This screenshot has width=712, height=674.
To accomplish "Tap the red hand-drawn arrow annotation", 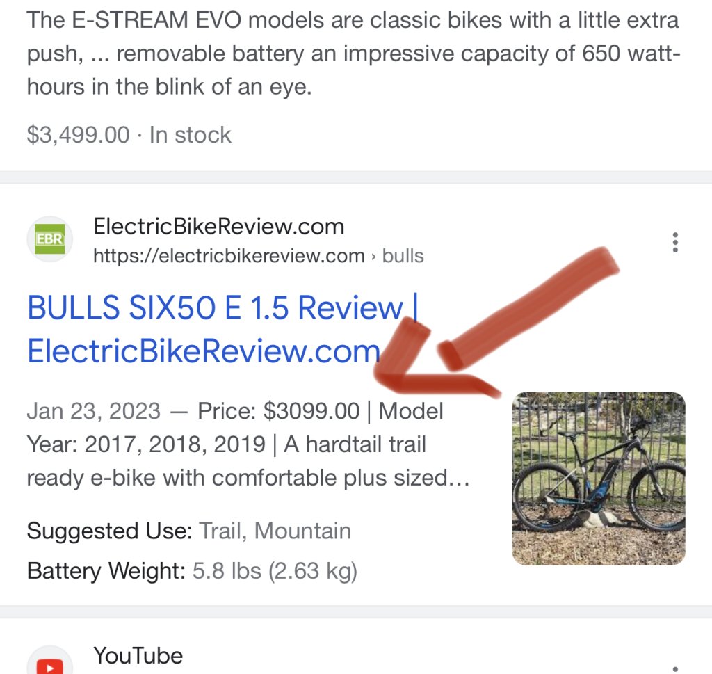I will (496, 324).
